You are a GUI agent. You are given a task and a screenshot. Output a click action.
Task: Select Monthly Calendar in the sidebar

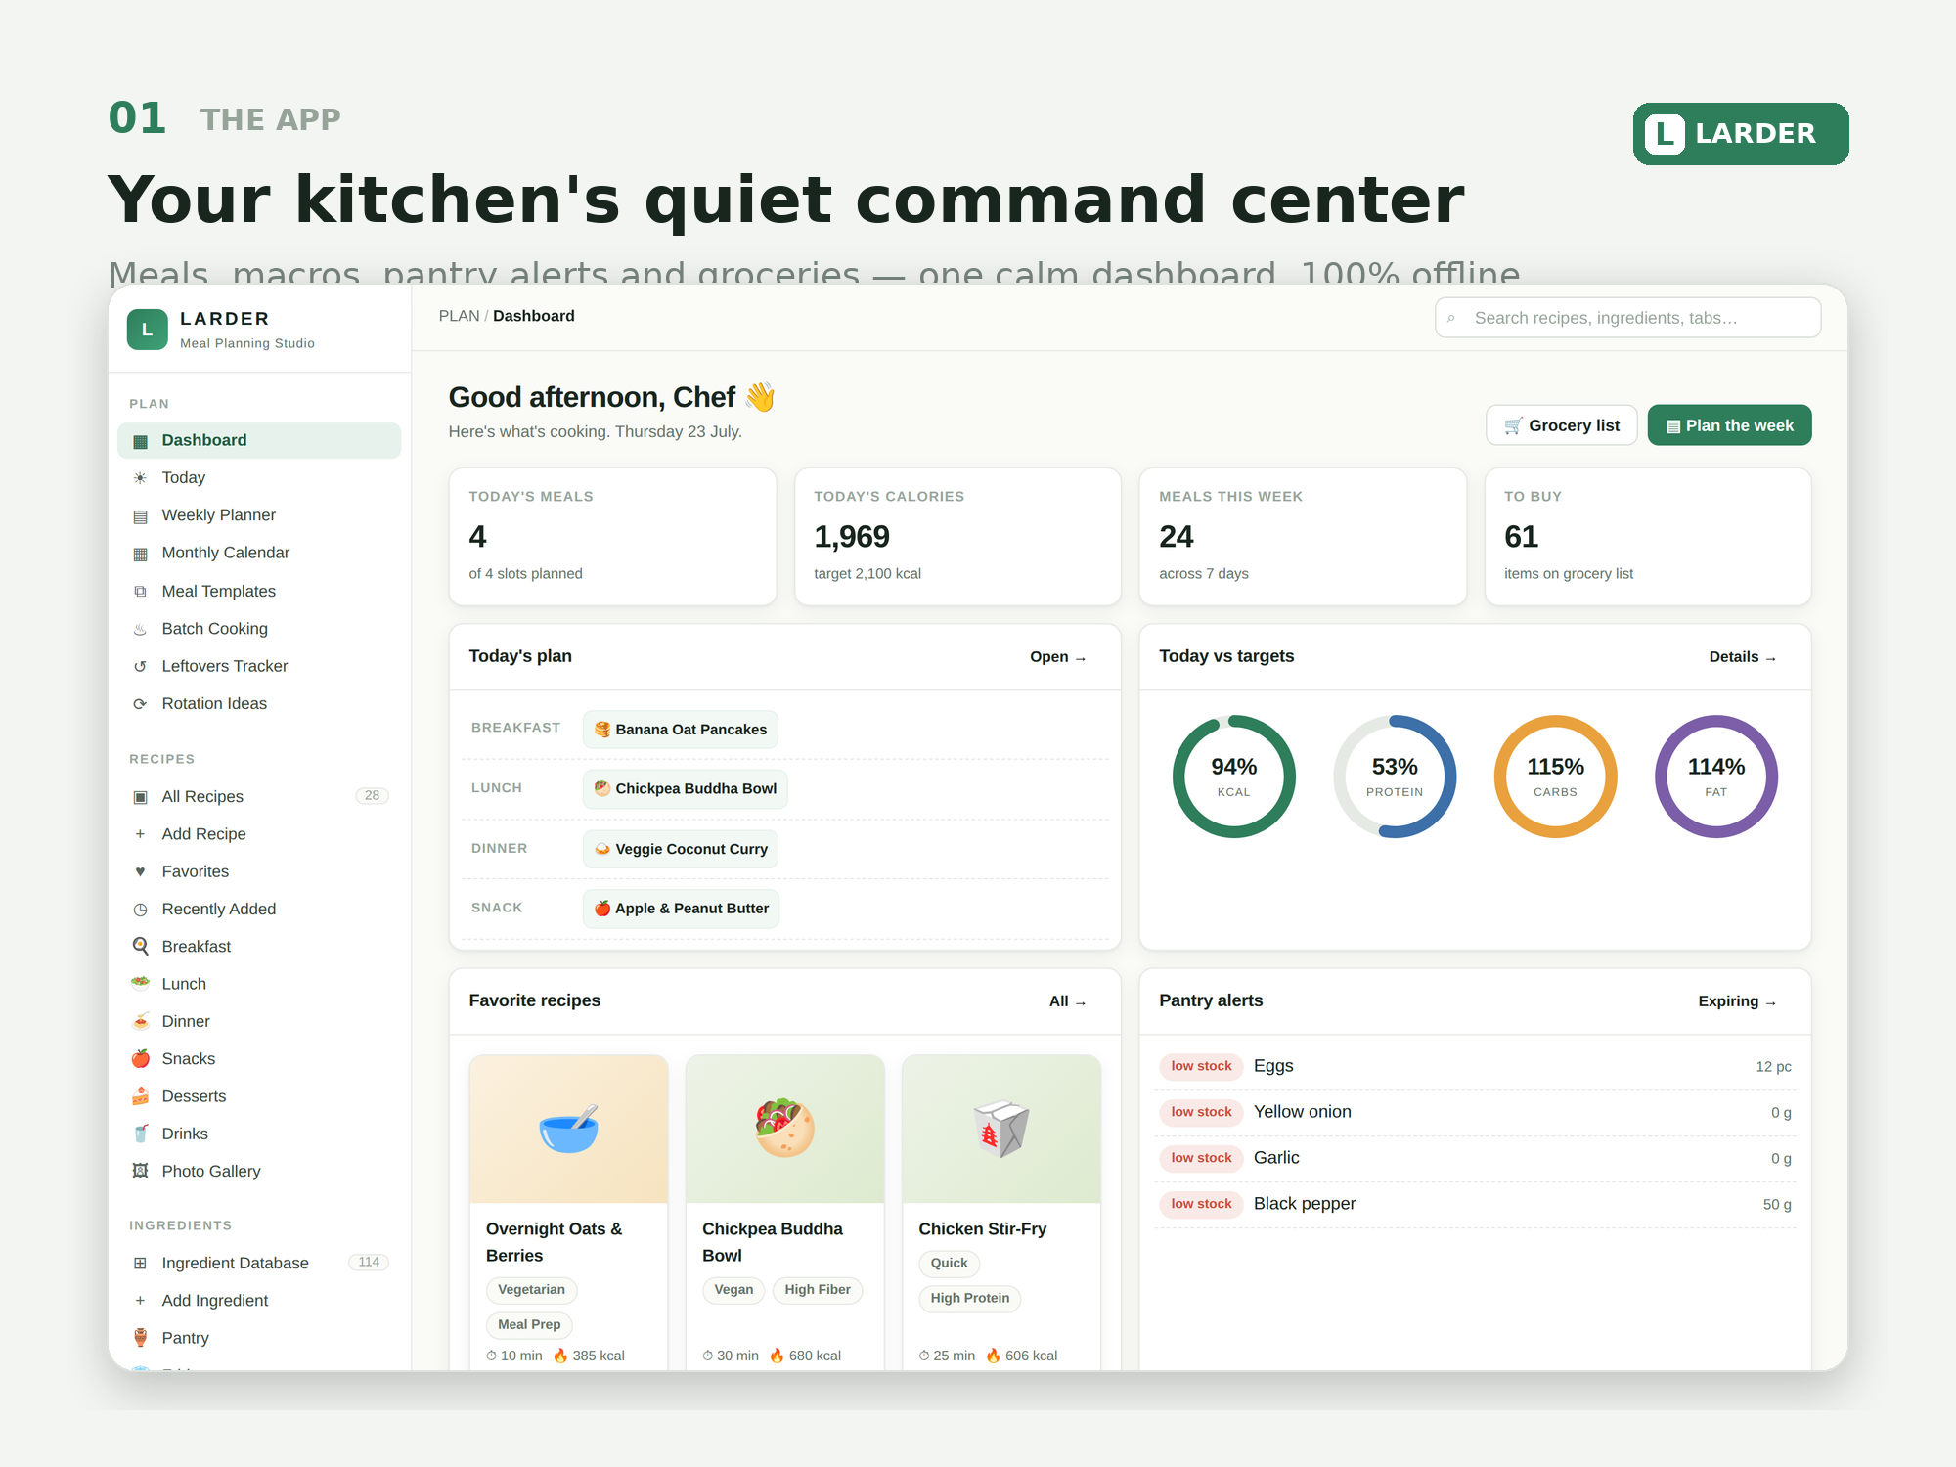(x=259, y=553)
